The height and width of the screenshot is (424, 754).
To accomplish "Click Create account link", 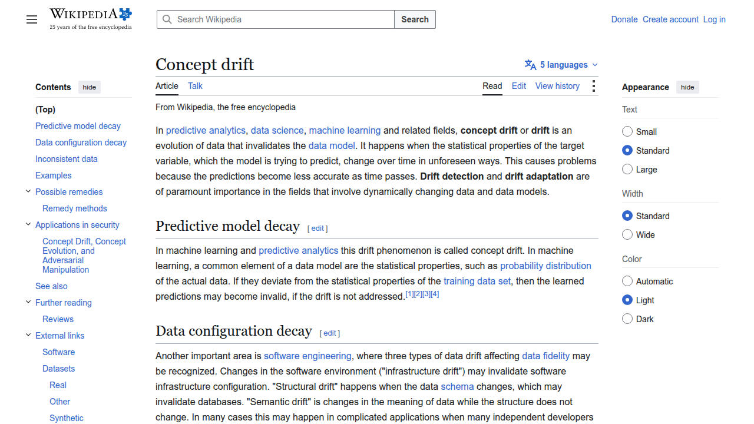I will pyautogui.click(x=670, y=19).
